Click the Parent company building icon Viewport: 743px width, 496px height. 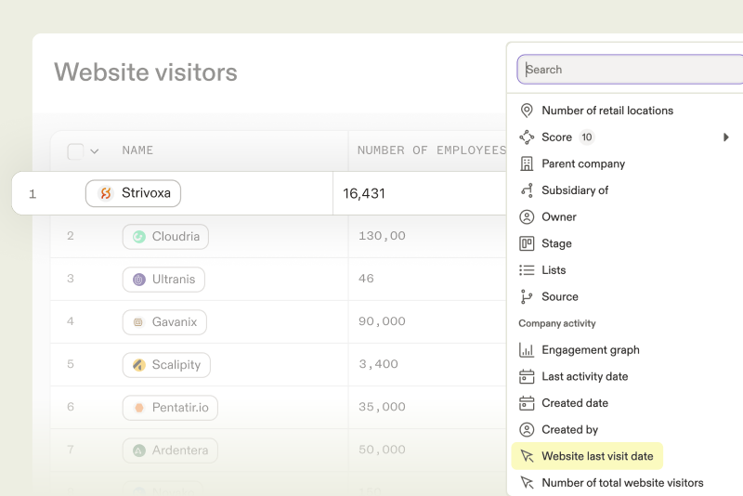[527, 163]
